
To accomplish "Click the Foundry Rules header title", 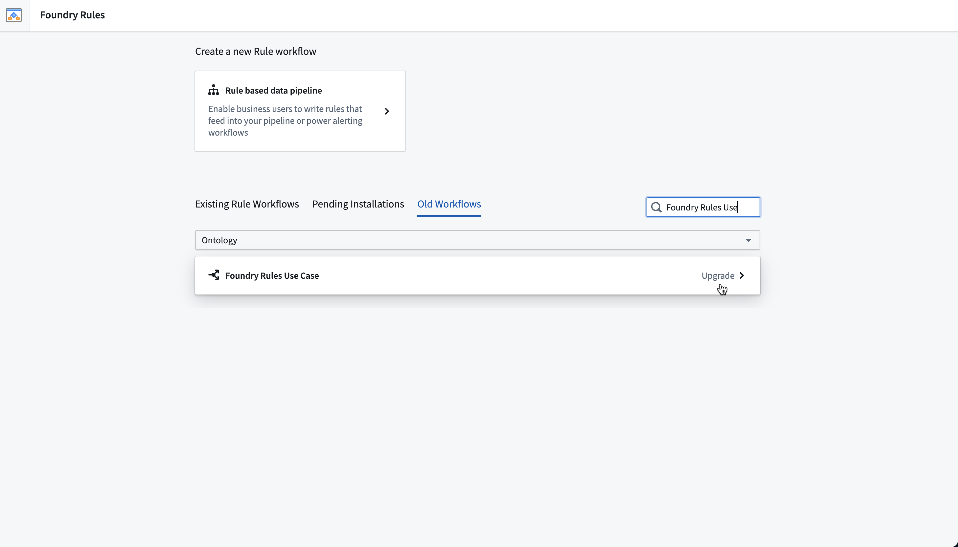I will [x=73, y=15].
